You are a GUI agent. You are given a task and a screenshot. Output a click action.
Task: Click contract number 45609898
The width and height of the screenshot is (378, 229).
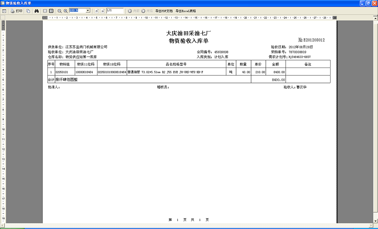(221, 52)
